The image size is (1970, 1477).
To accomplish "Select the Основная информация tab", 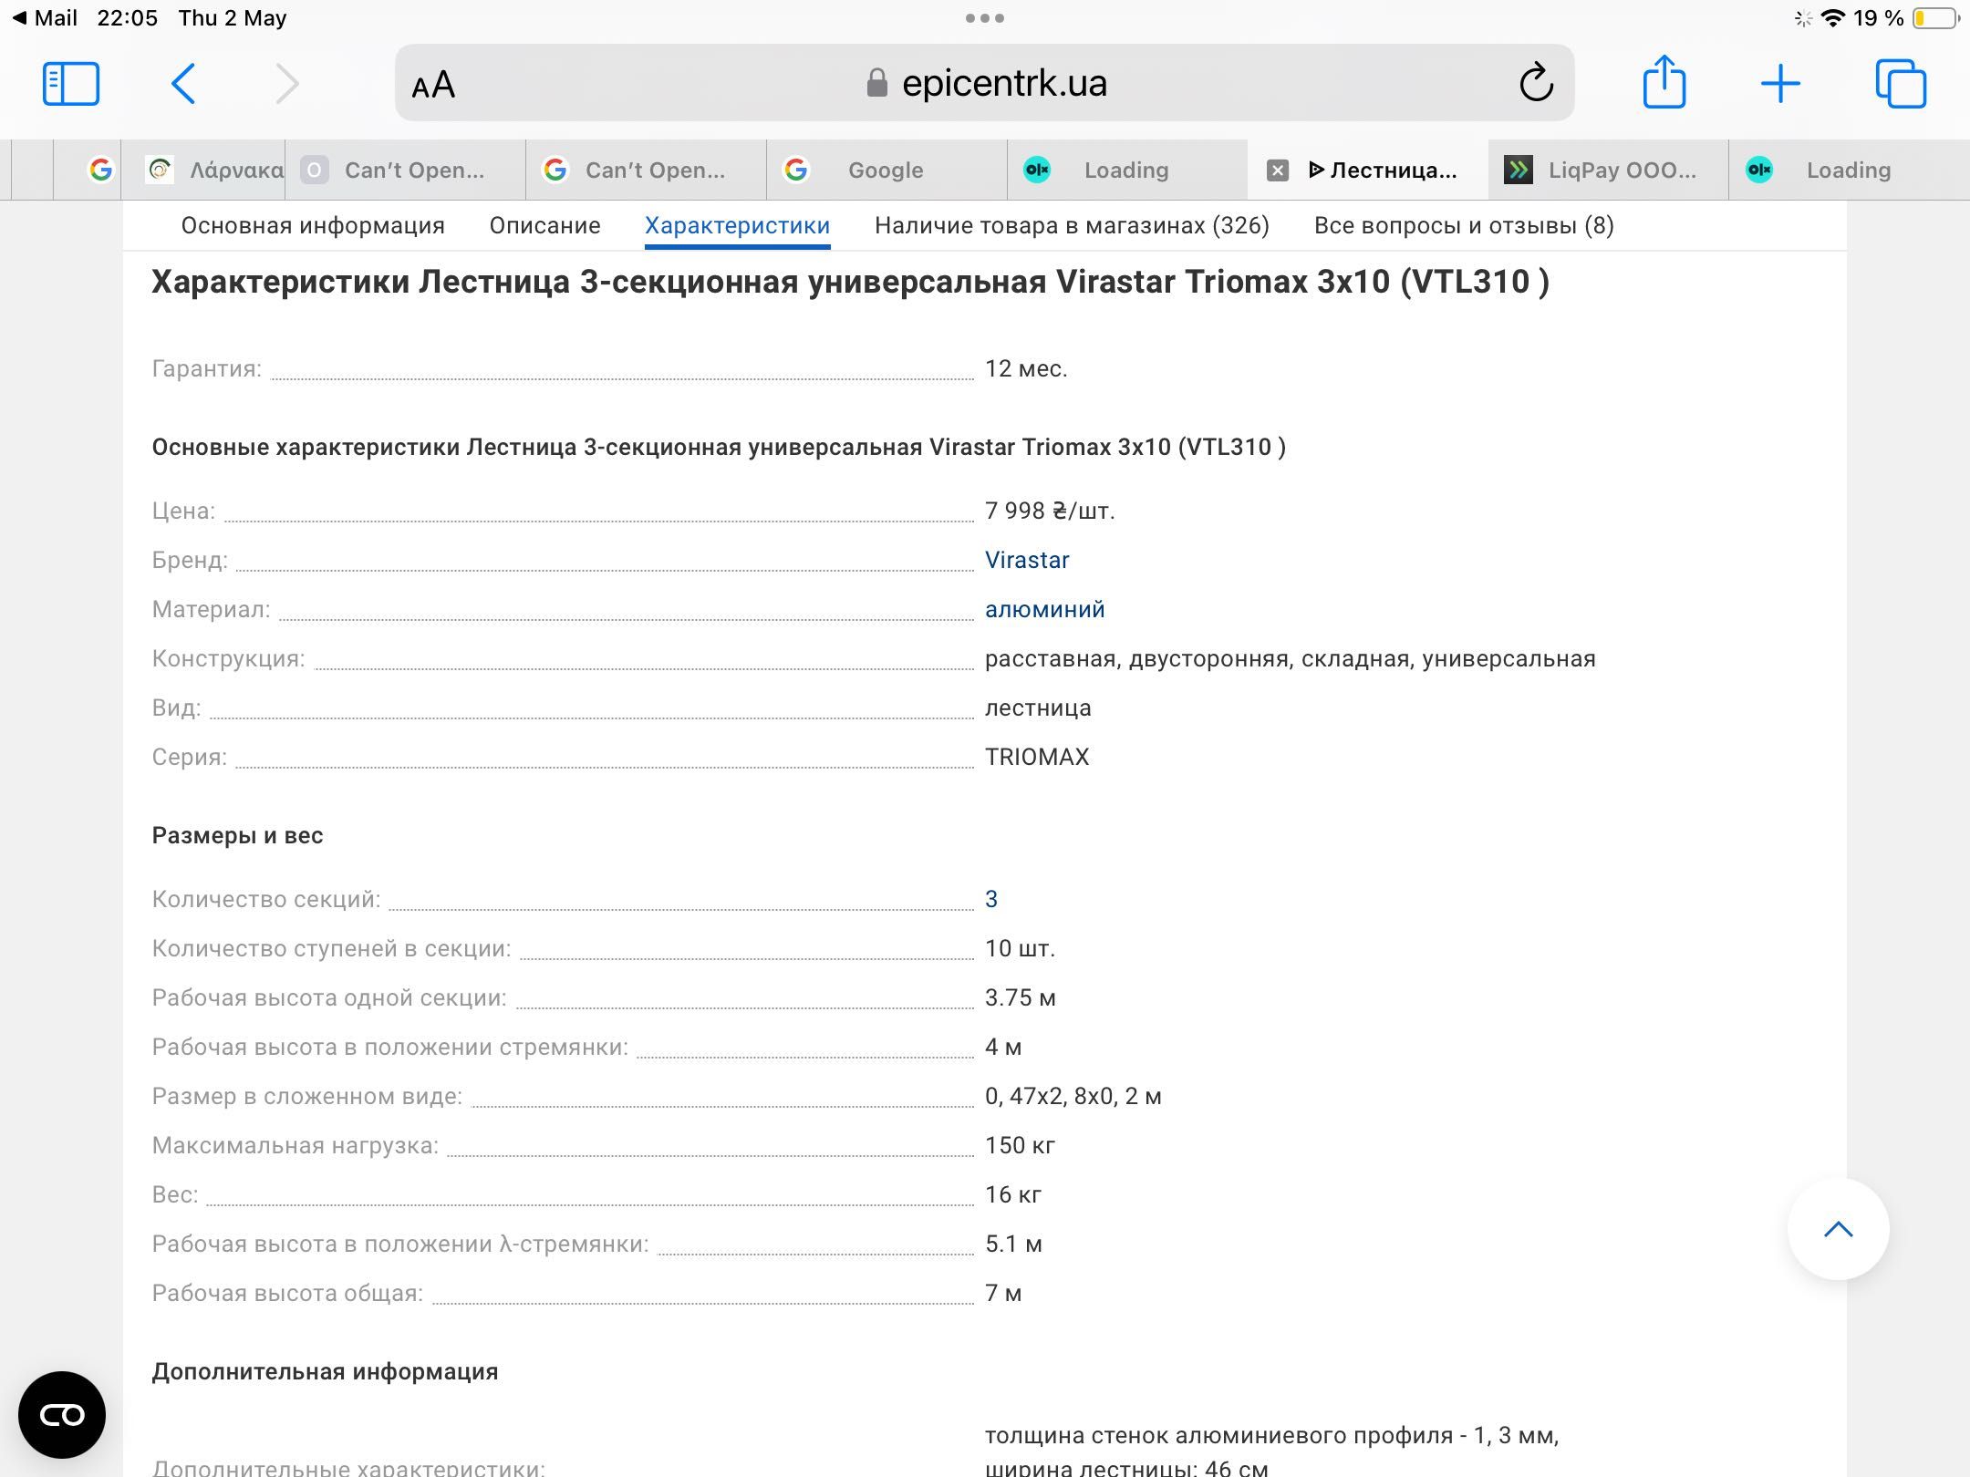I will 310,225.
